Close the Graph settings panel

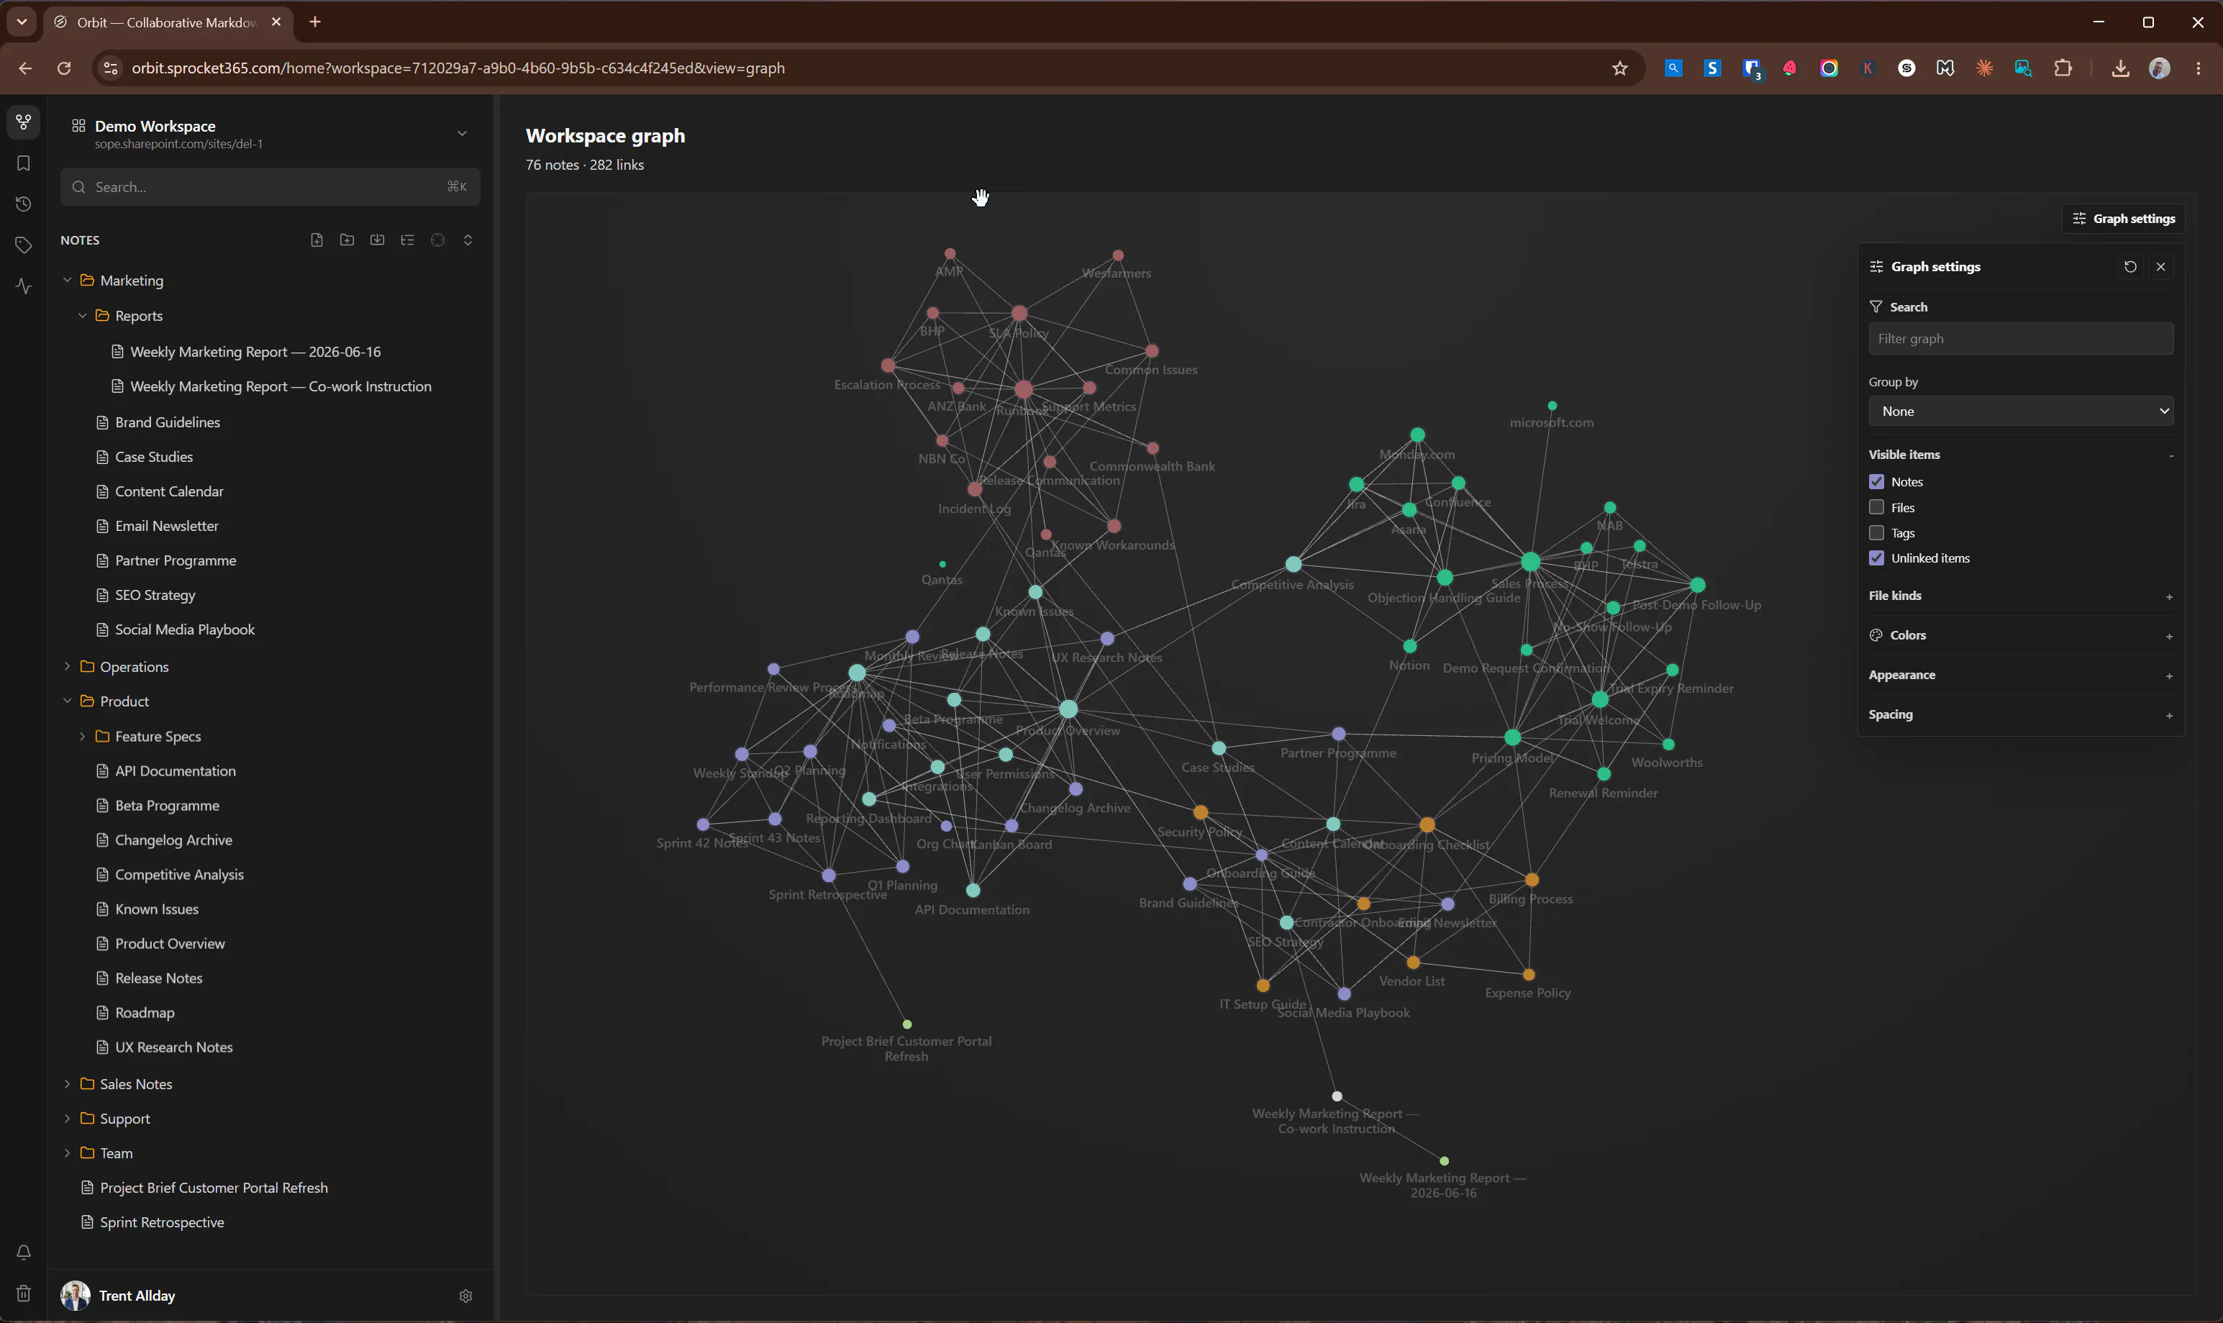coord(2160,267)
